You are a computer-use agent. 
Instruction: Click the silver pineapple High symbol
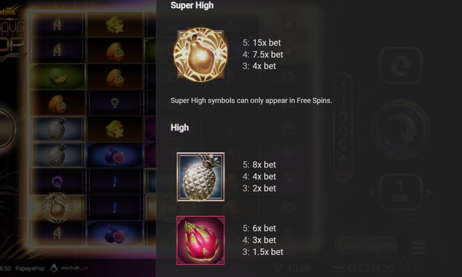201,177
